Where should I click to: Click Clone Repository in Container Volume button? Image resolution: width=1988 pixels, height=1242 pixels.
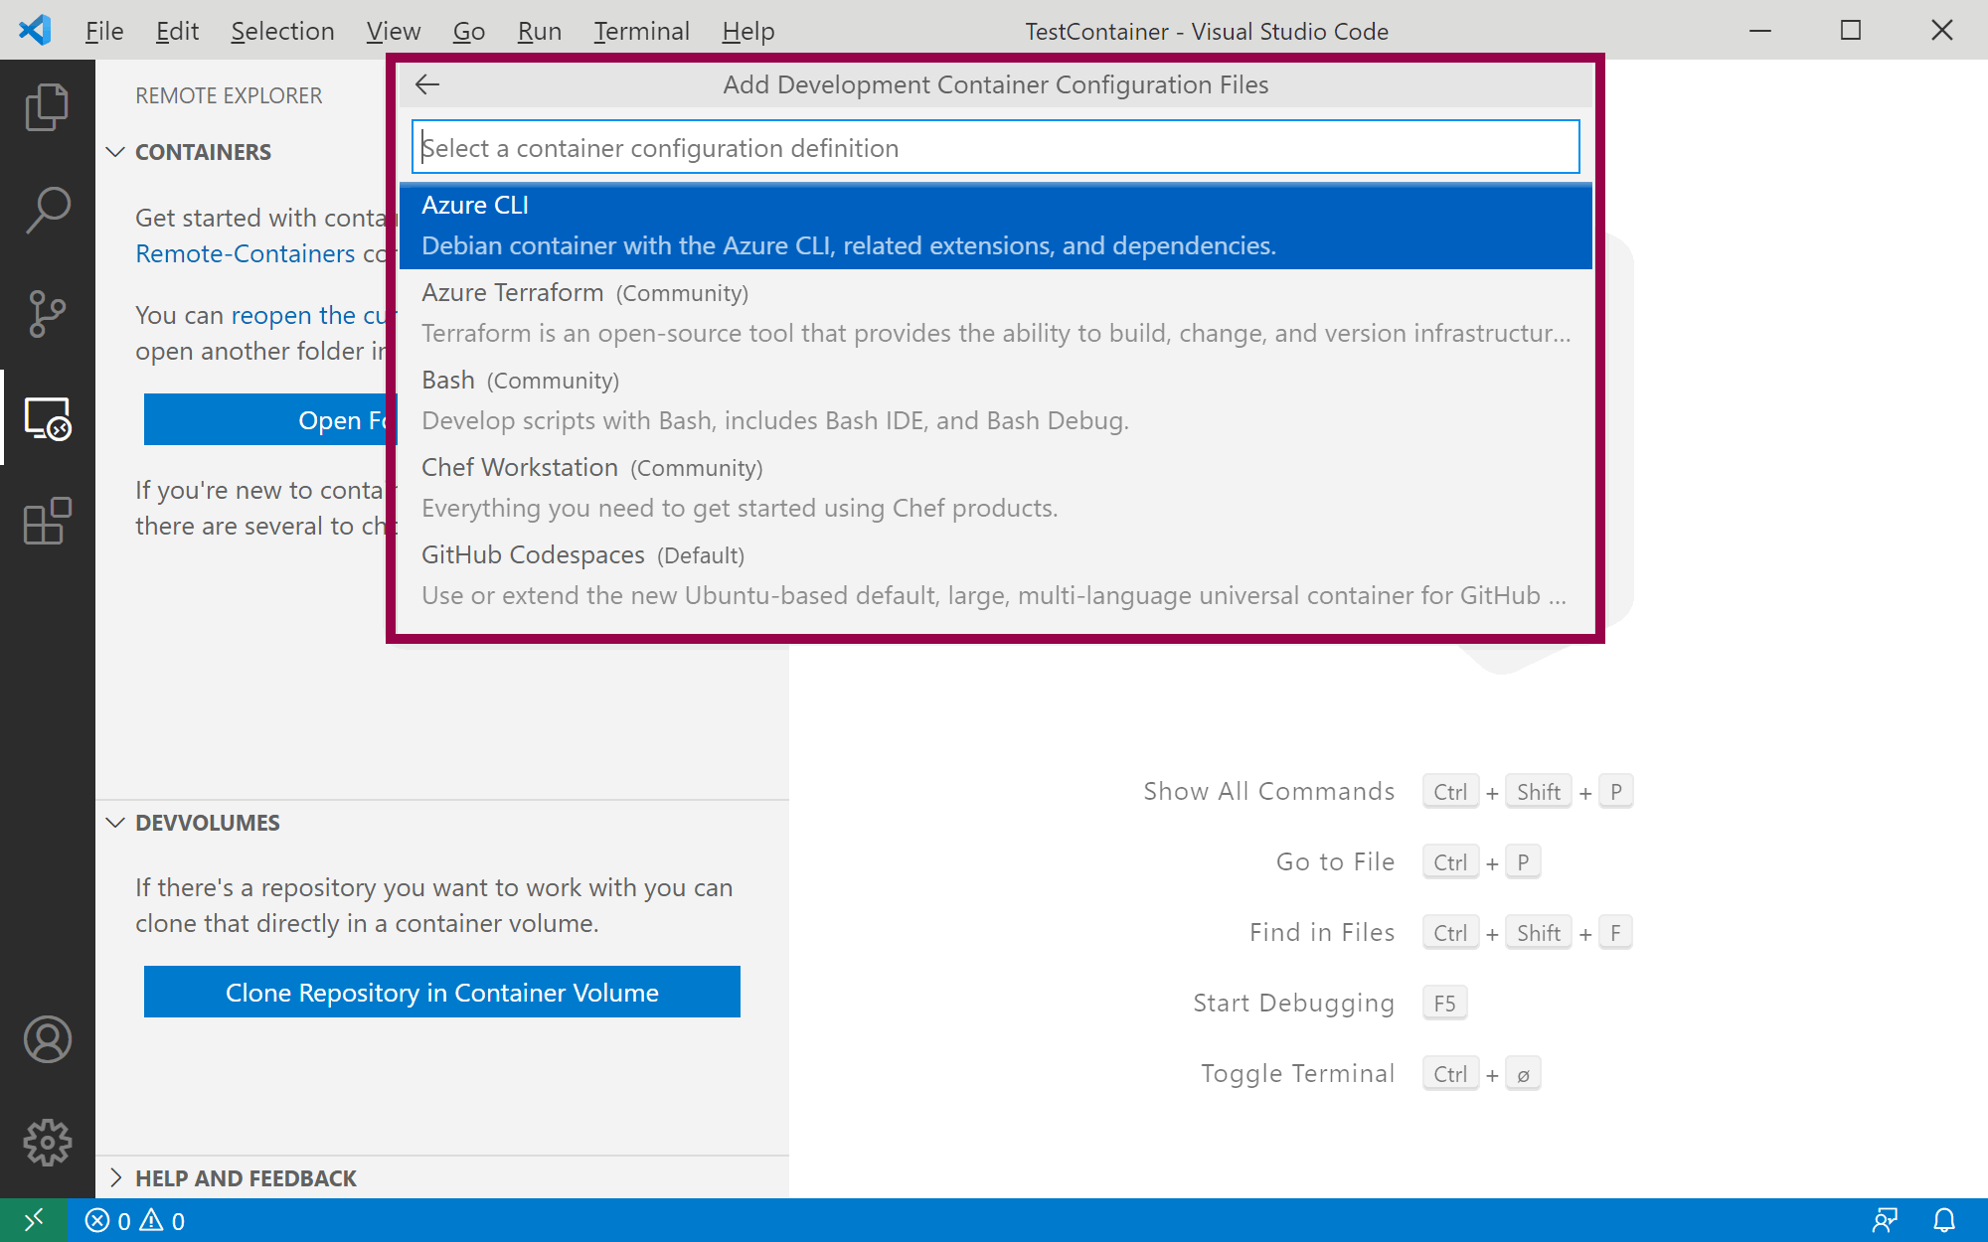point(441,992)
